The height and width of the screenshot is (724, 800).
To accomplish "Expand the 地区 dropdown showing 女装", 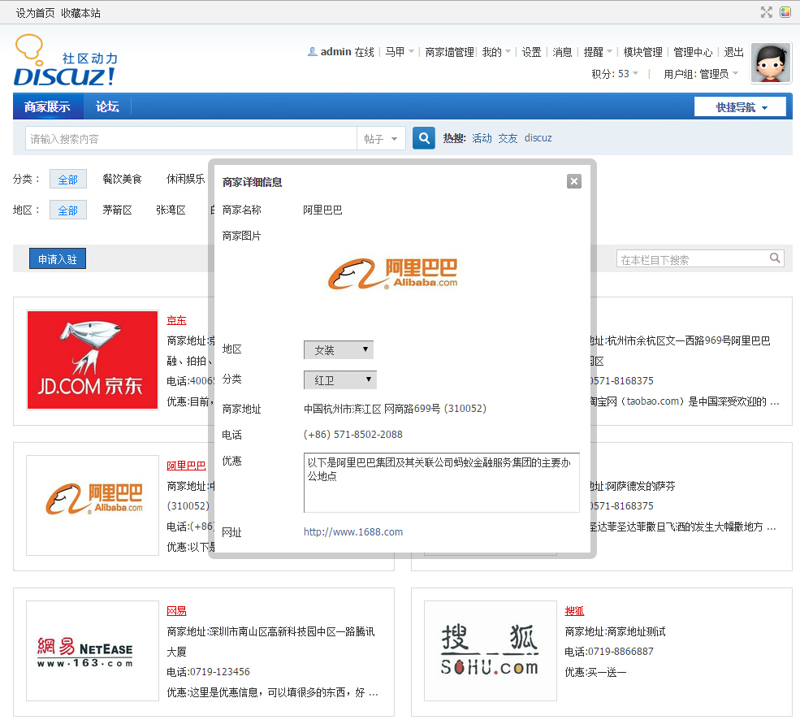I will [339, 349].
